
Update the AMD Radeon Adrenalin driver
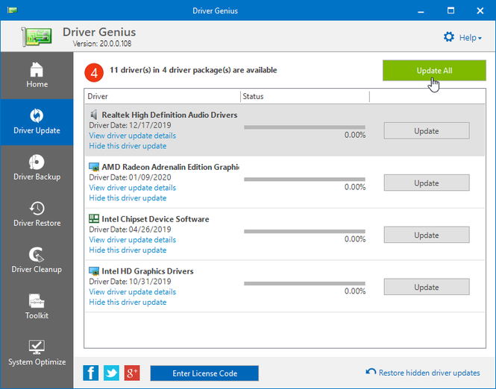coord(427,183)
